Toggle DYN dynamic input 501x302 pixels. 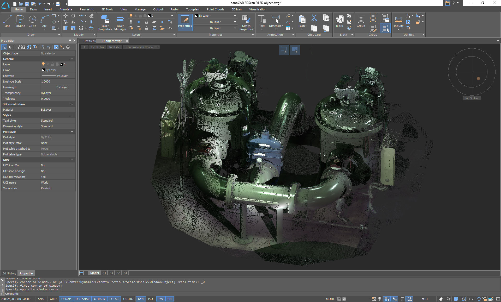141,299
